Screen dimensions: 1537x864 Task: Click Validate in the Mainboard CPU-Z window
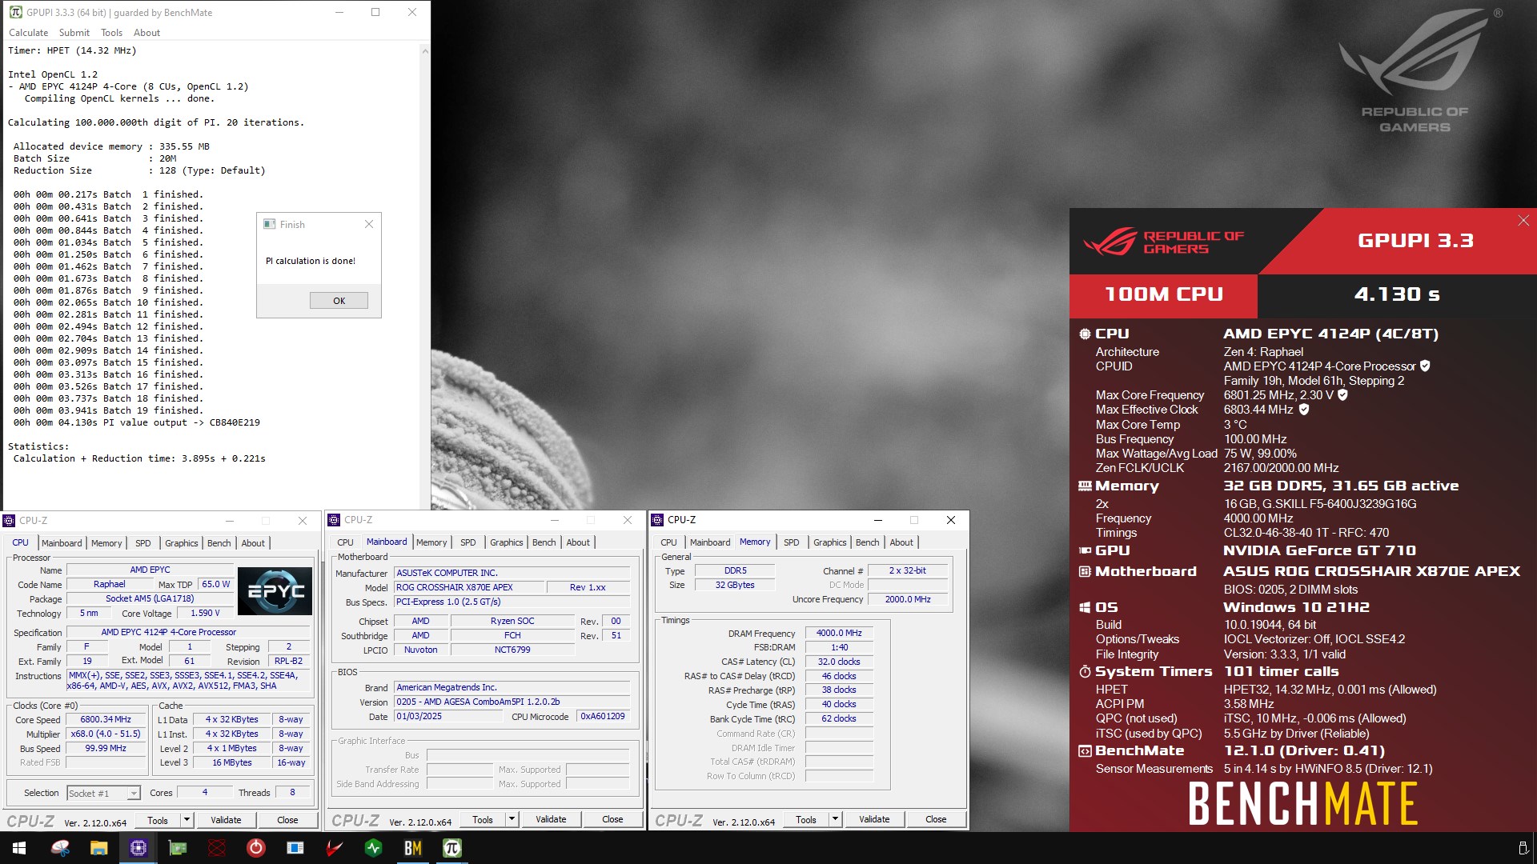[x=551, y=819]
